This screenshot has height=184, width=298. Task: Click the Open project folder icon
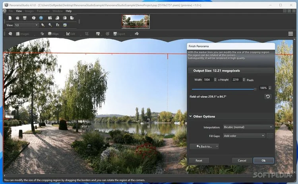coord(17,18)
